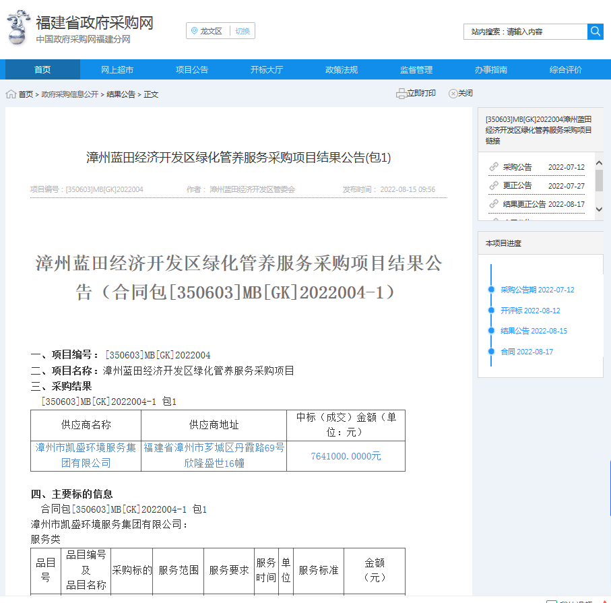Click the printer icon
The height and width of the screenshot is (603, 611).
point(401,94)
